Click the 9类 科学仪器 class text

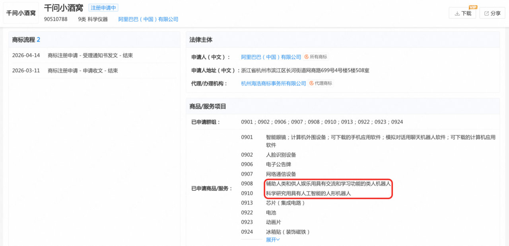[93, 19]
